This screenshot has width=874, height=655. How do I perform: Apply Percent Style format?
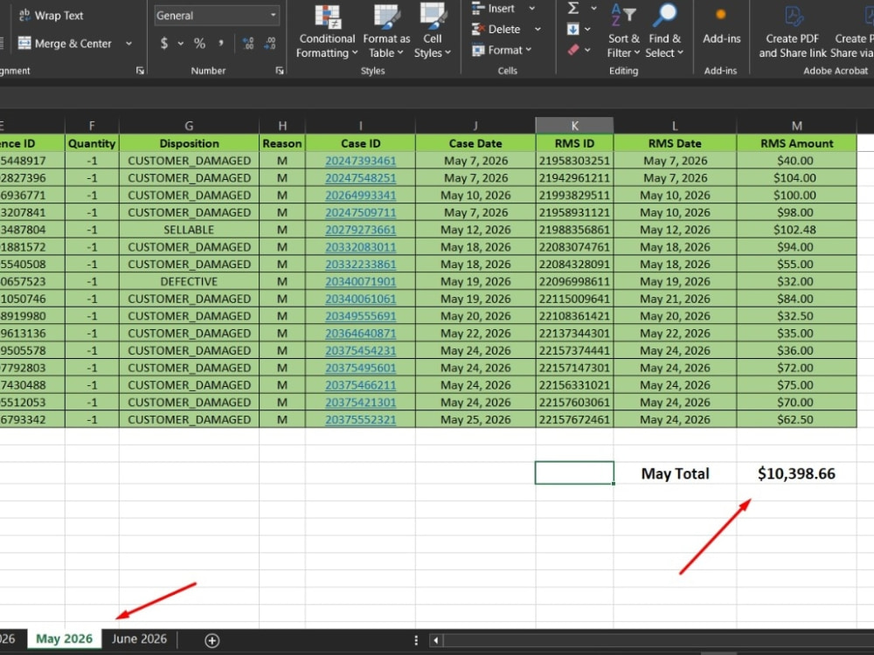(199, 44)
